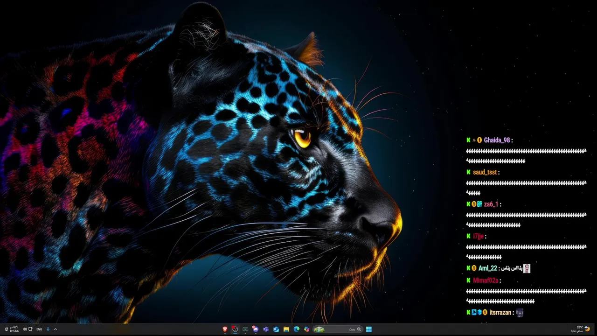Open Discord from the taskbar
The image size is (597, 336).
[256, 329]
